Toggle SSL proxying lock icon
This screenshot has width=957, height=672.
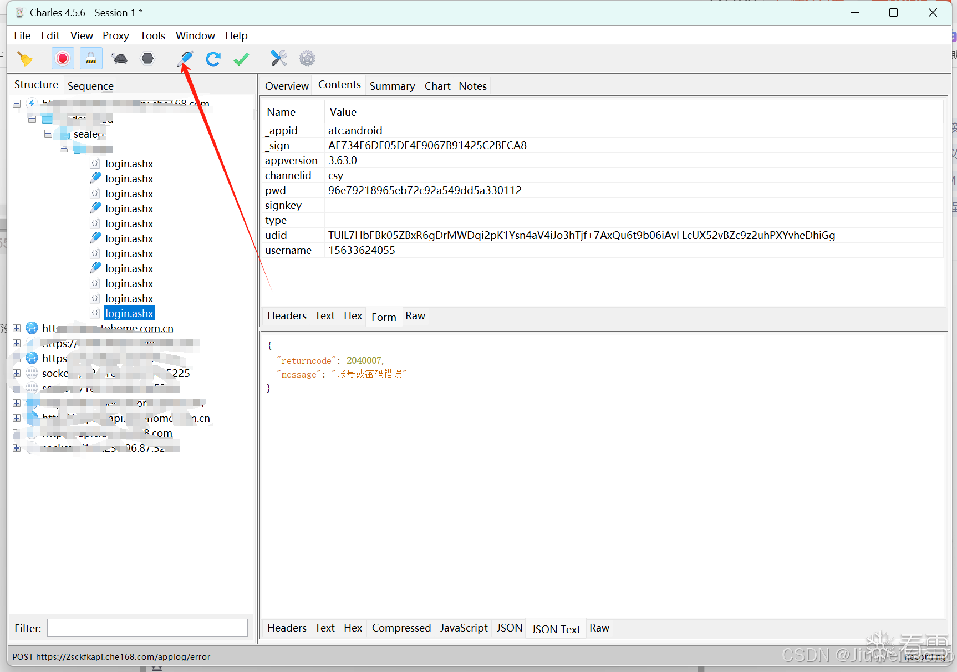91,58
